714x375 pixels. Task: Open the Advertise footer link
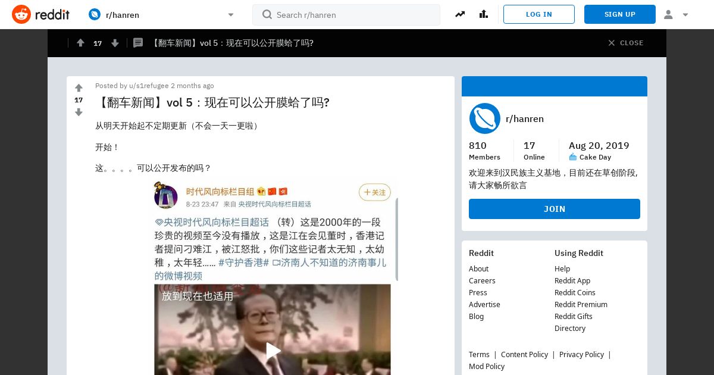click(x=484, y=305)
